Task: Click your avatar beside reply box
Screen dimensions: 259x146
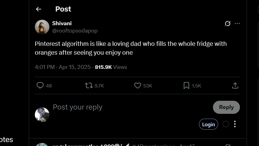Action: 42,114
